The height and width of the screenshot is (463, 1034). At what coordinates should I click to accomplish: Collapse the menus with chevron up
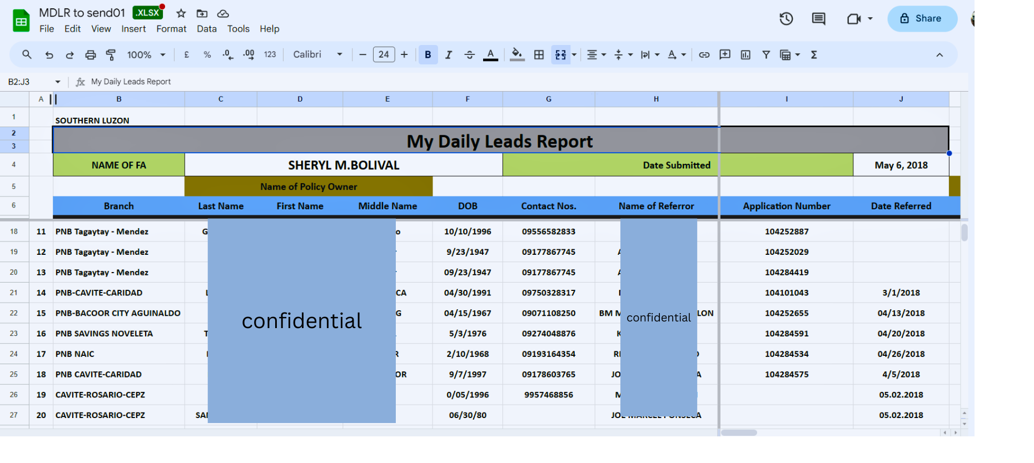pos(939,54)
